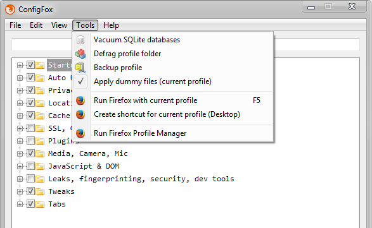Screen dimensions: 372x228
Task: Enable the JavaScript & DOM checkbox
Action: coord(30,166)
